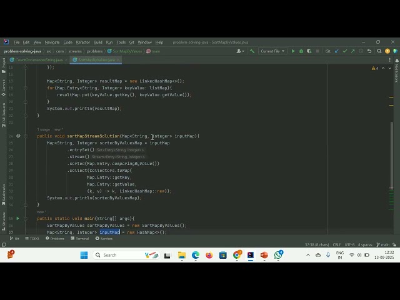Toggle read-only lock icon in status bar
The width and height of the screenshot is (400, 300).
[x=394, y=244]
